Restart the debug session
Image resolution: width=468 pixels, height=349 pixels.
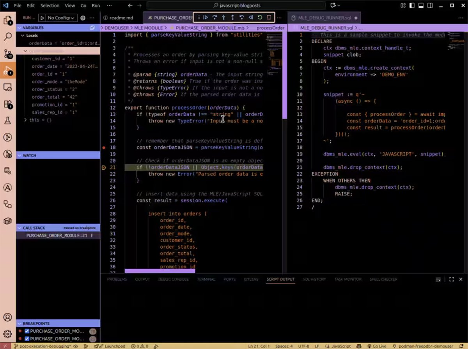(x=260, y=17)
